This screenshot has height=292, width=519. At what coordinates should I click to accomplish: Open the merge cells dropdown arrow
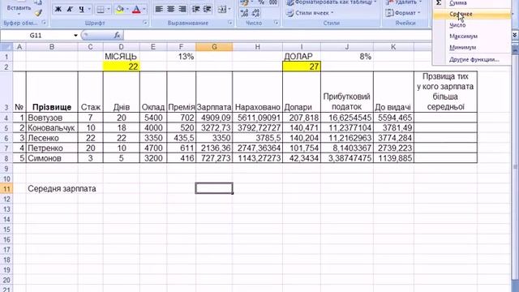pyautogui.click(x=229, y=9)
